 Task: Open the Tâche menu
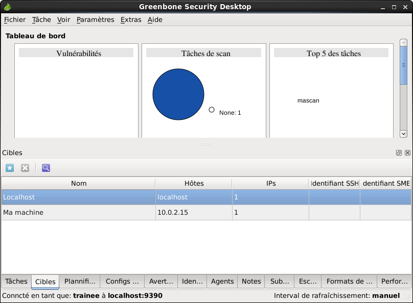coord(41,20)
